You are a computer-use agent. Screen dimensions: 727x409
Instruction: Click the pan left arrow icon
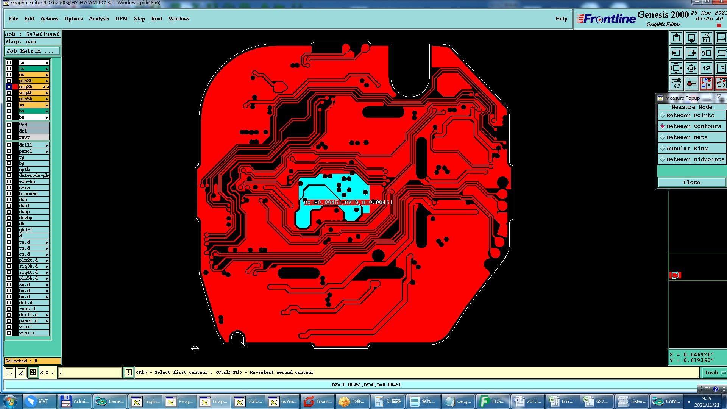click(676, 53)
